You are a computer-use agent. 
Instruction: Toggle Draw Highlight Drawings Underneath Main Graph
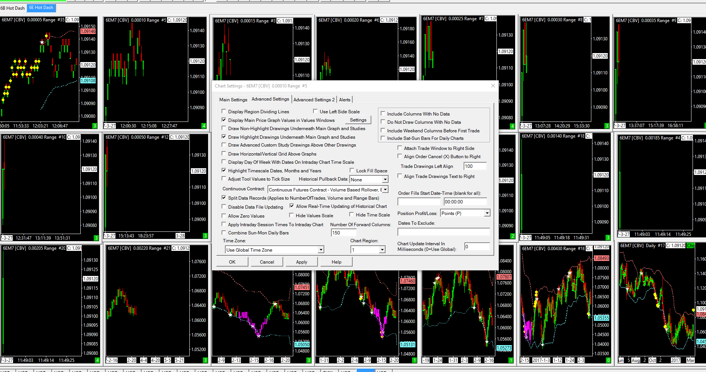[x=224, y=137]
